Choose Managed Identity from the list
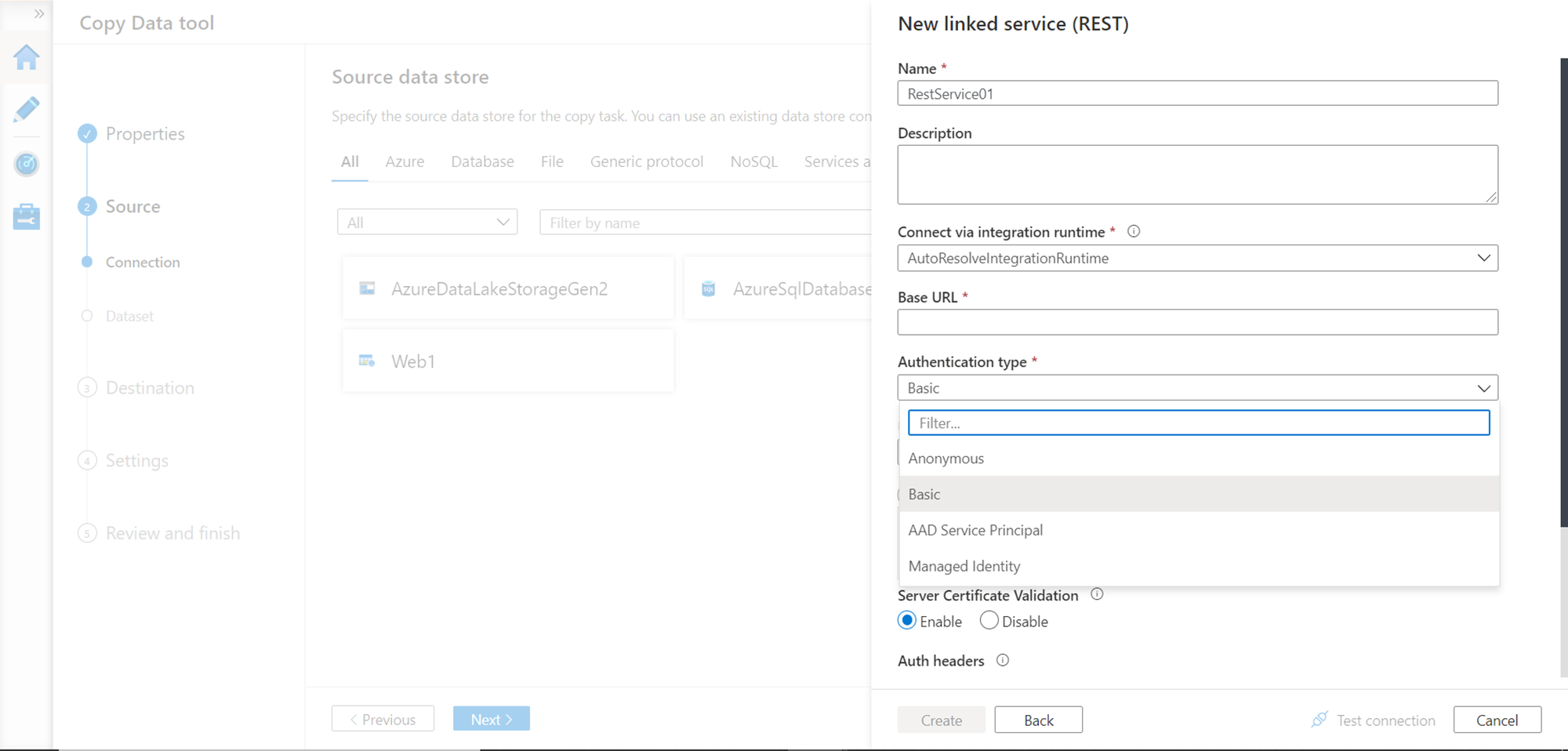 [x=964, y=566]
